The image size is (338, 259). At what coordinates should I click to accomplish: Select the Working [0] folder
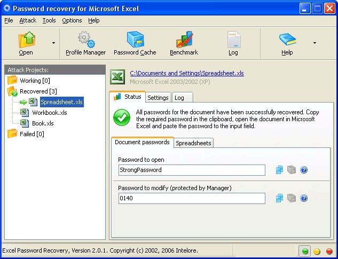click(35, 81)
